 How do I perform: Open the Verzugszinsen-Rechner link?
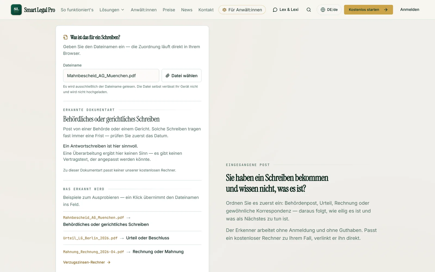pyautogui.click(x=86, y=262)
